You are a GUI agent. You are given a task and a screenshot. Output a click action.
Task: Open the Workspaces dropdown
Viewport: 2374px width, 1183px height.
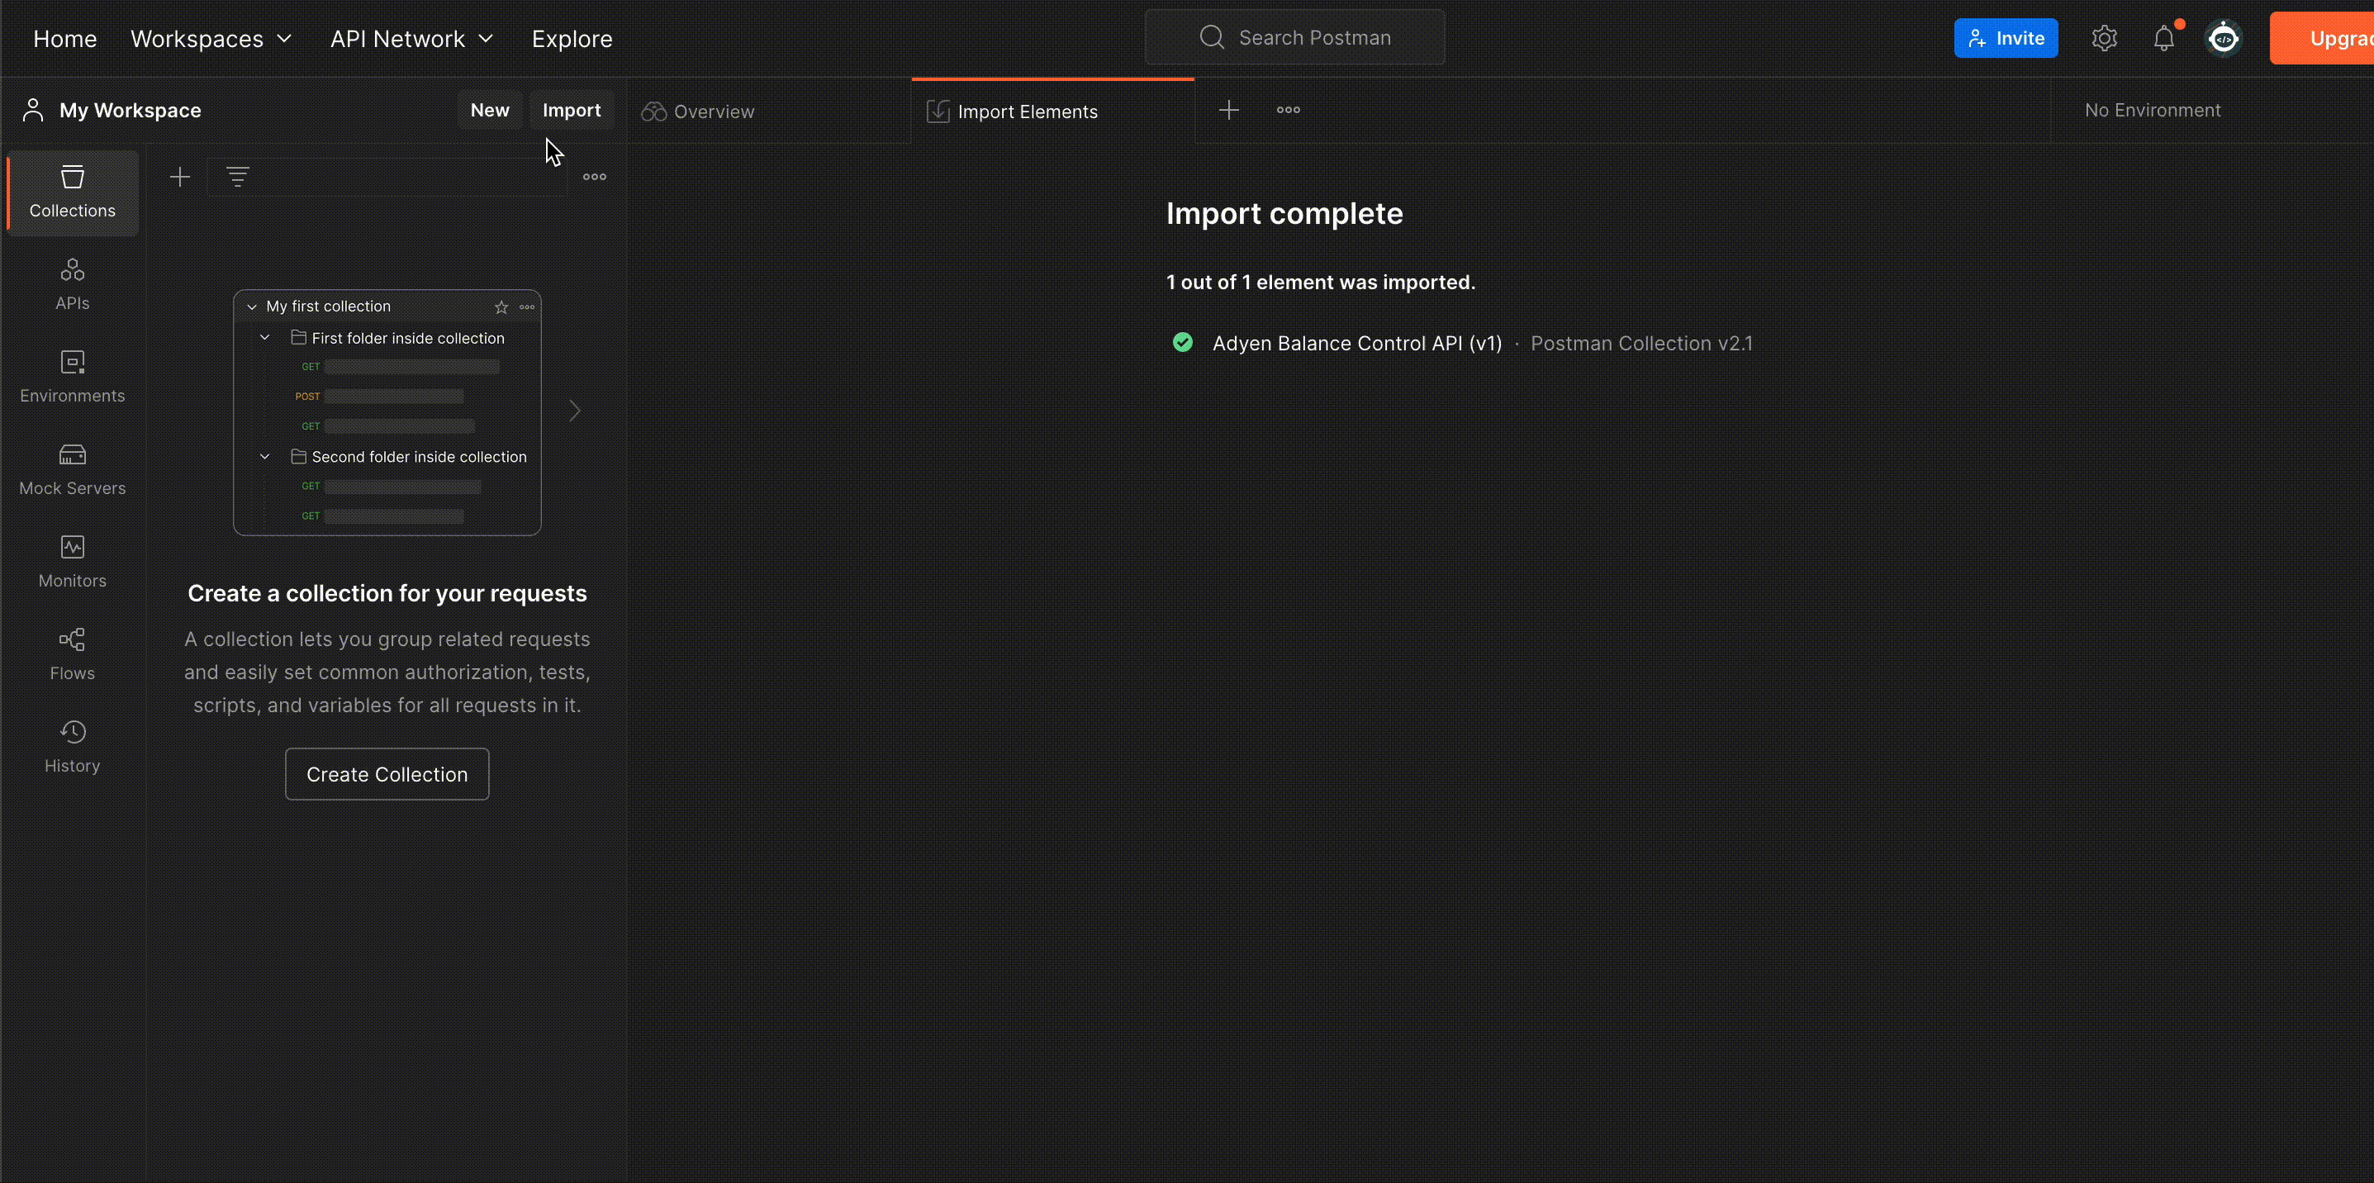pos(210,38)
